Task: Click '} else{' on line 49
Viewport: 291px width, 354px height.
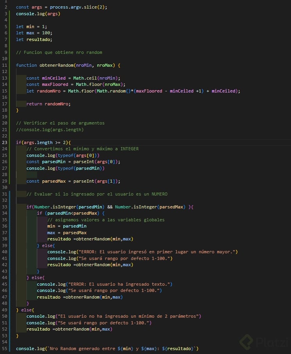Action: 25,310
